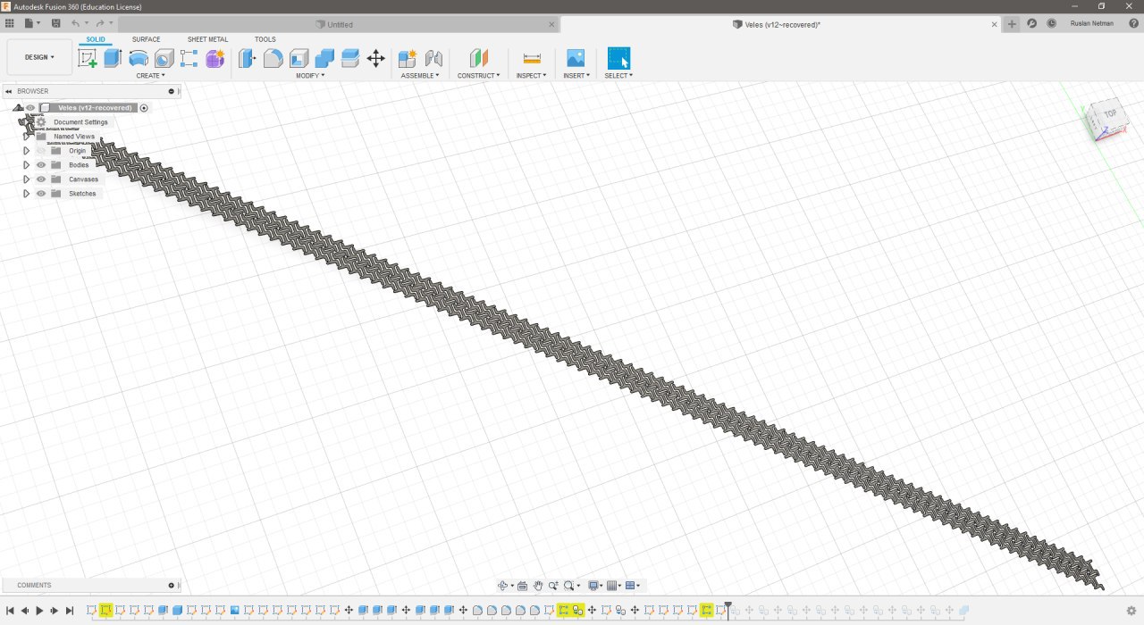
Task: Open a new design tab
Action: click(x=1013, y=24)
